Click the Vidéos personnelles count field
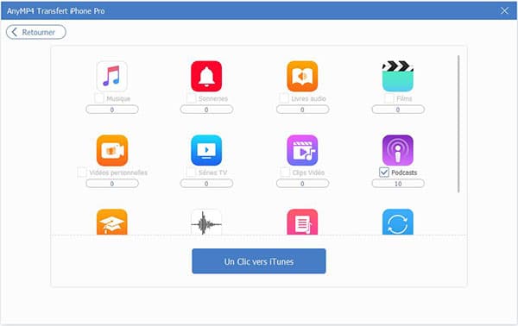Viewport: 518px width, 326px height. [112, 184]
